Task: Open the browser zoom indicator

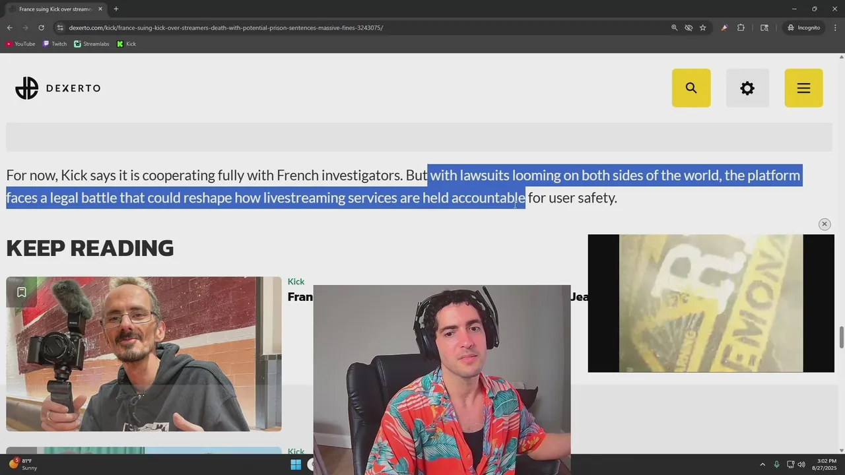Action: [x=674, y=28]
